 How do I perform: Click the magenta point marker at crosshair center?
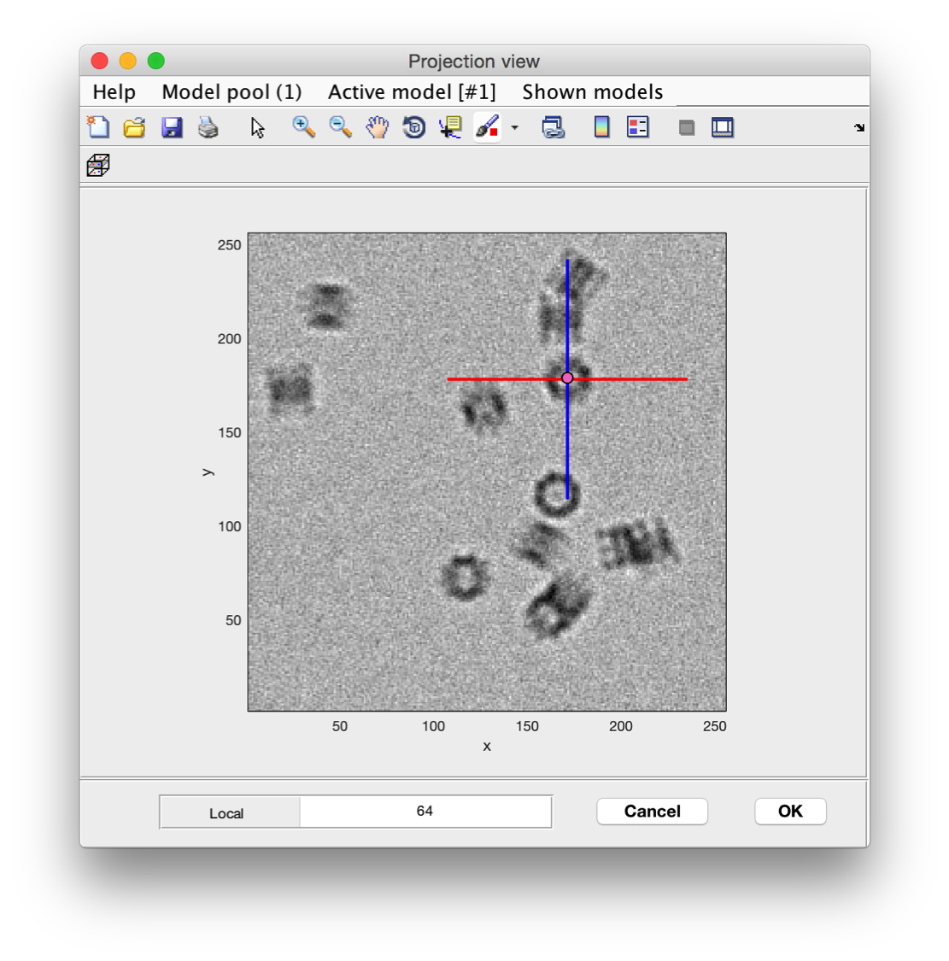pos(567,378)
